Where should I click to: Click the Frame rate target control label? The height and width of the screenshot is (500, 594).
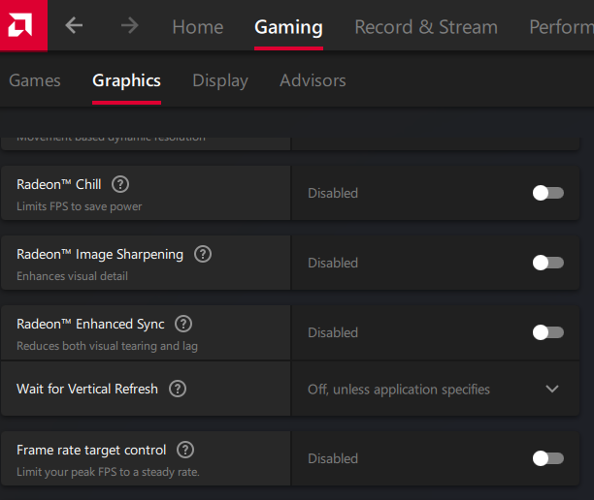click(91, 450)
